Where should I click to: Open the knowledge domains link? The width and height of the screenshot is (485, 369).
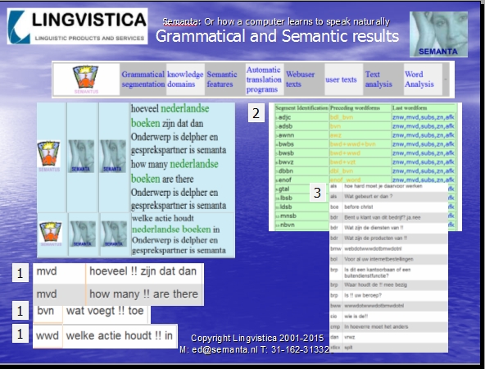[x=185, y=80]
